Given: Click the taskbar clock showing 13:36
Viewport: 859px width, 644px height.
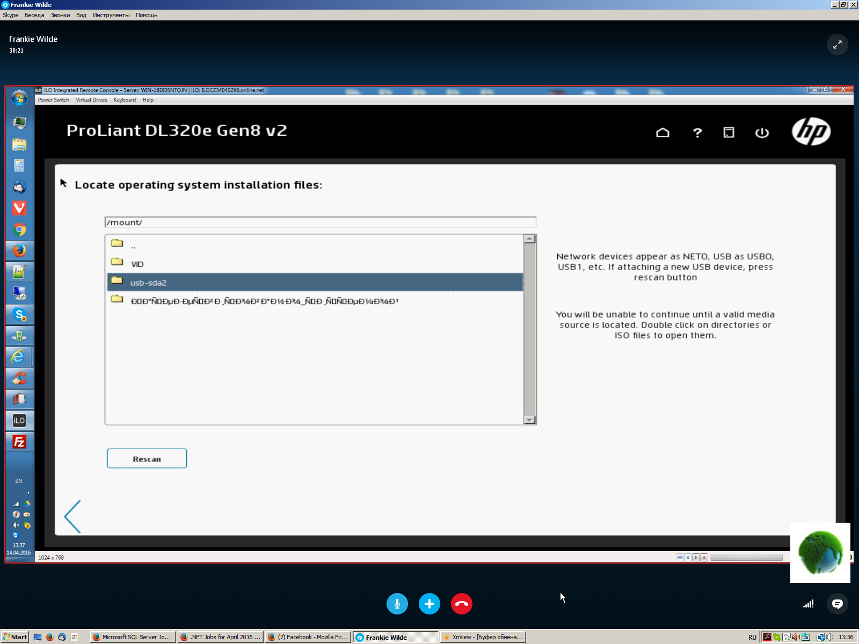Looking at the screenshot, I should point(846,637).
